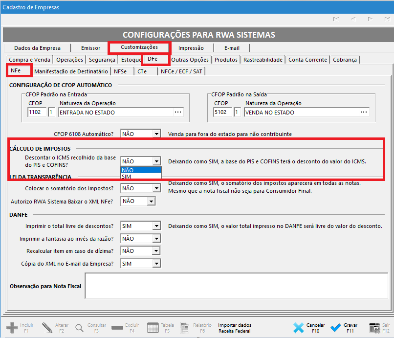Image resolution: width=394 pixels, height=338 pixels.
Task: Open the Cobrança subtab
Action: [345, 60]
